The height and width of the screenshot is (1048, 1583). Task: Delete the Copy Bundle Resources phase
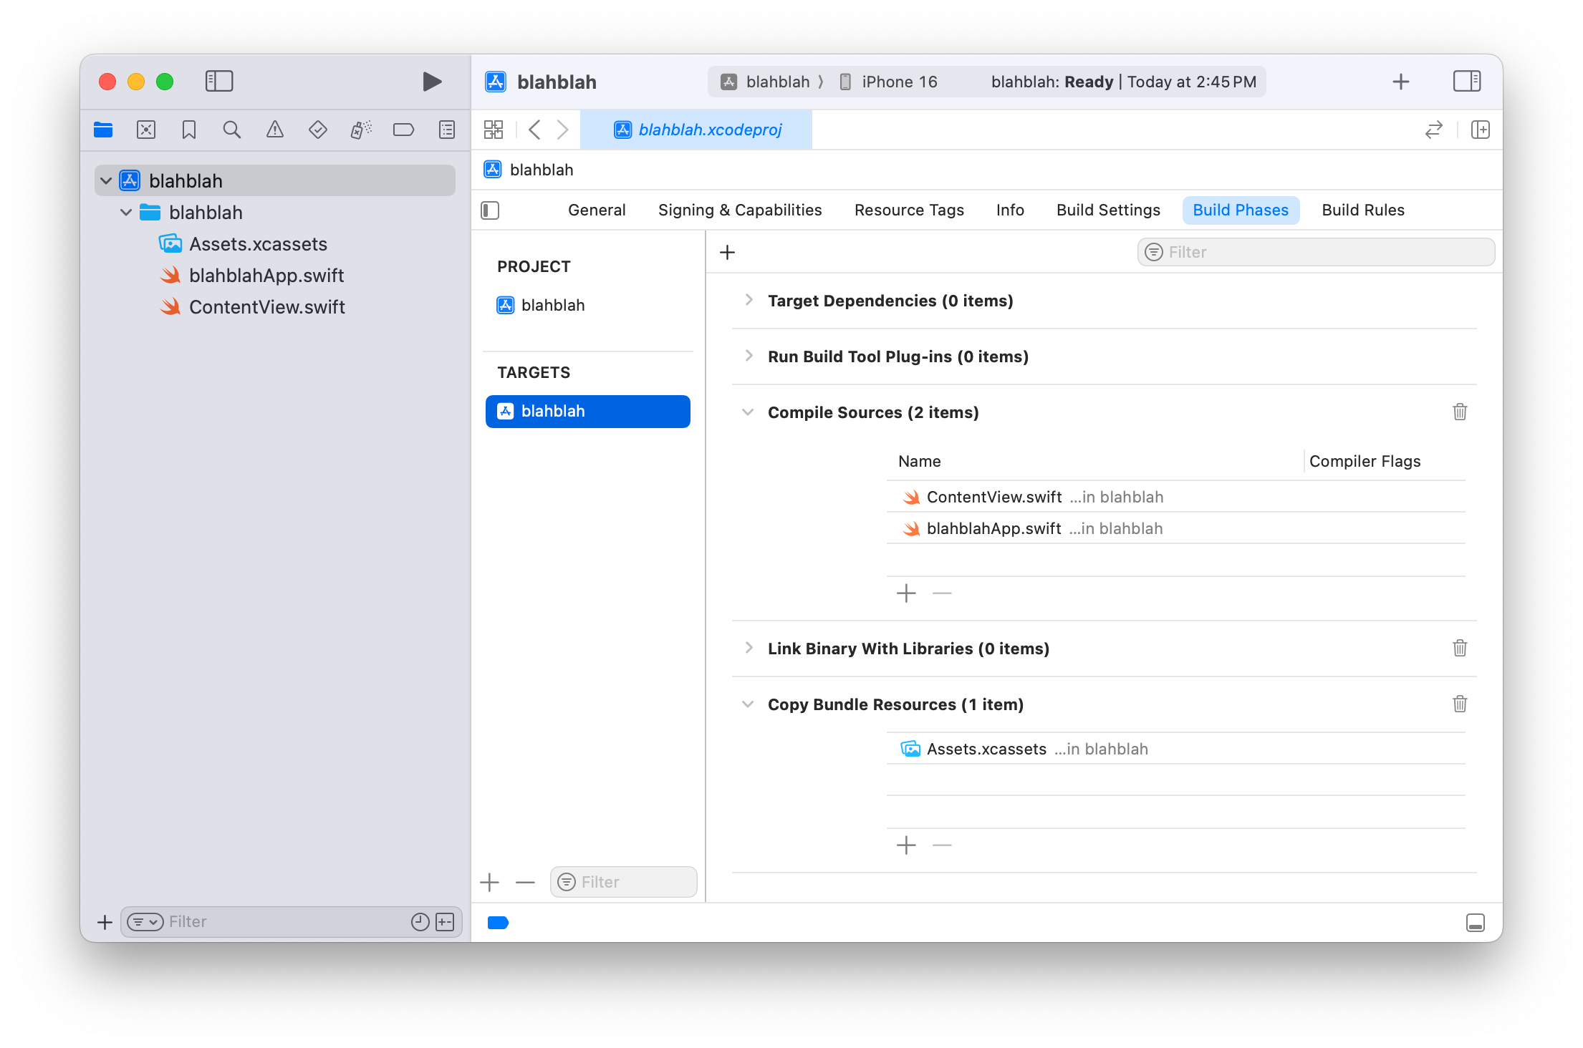coord(1460,704)
